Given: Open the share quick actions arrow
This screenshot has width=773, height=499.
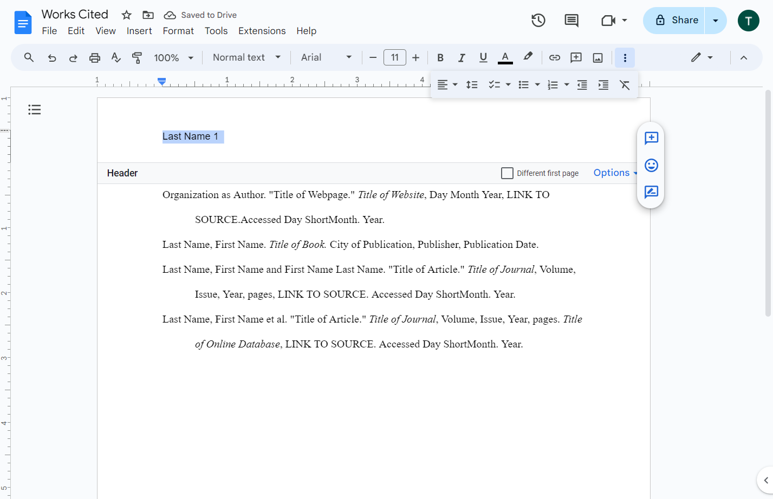Looking at the screenshot, I should 716,21.
